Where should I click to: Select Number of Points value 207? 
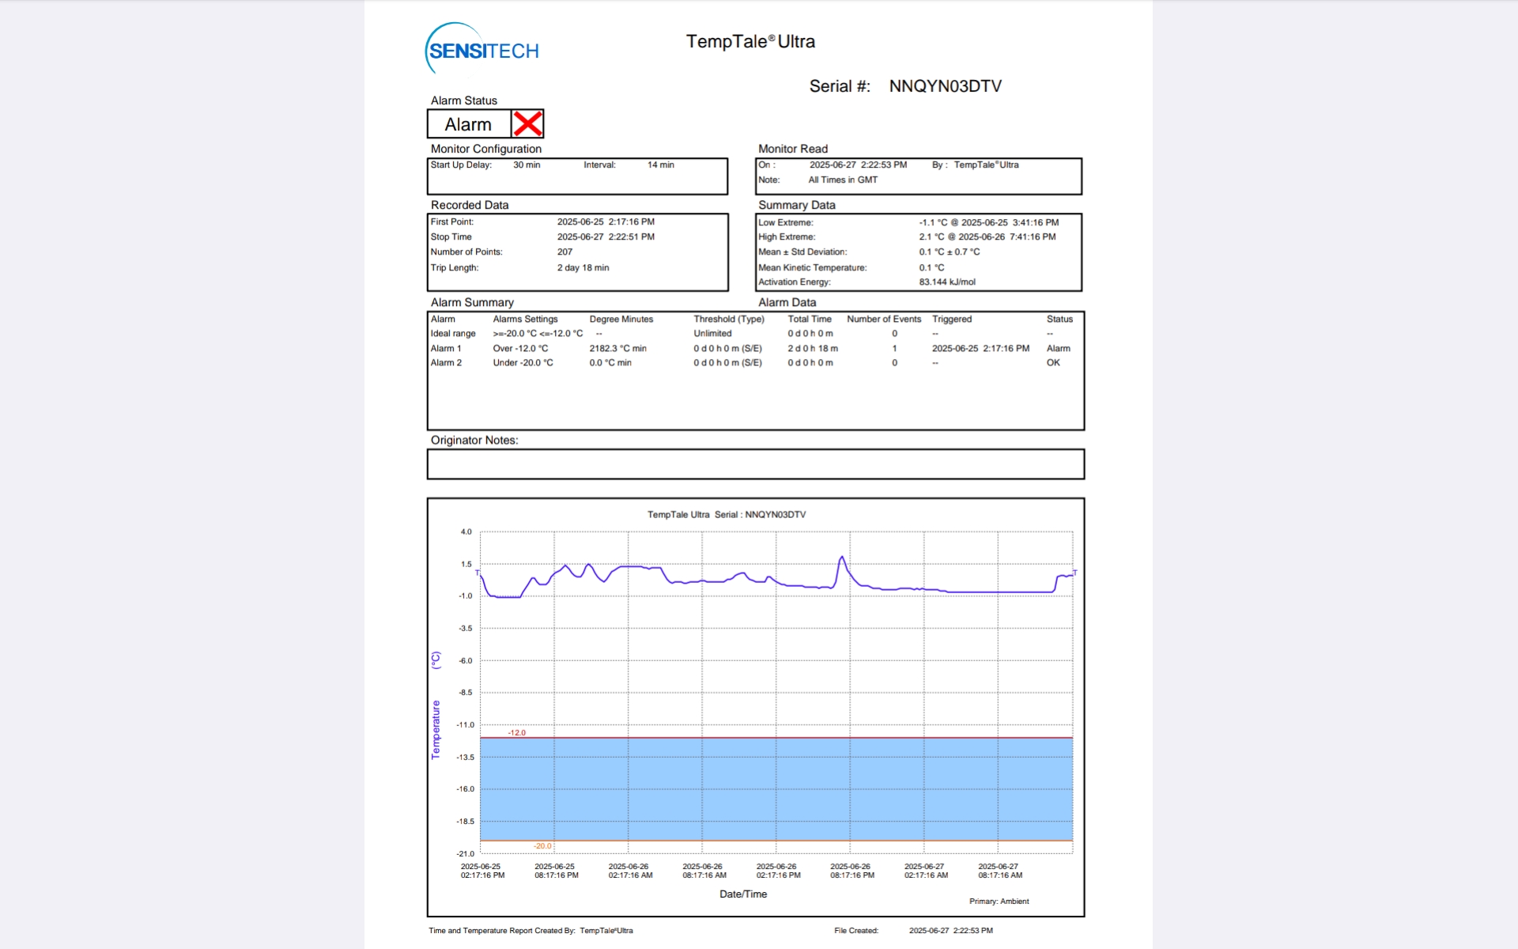click(565, 251)
